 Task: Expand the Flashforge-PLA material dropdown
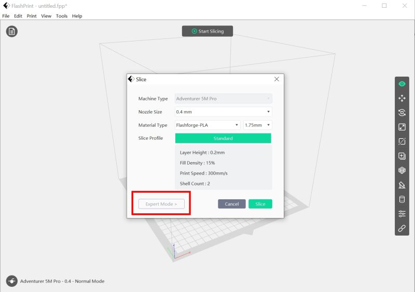[208, 125]
